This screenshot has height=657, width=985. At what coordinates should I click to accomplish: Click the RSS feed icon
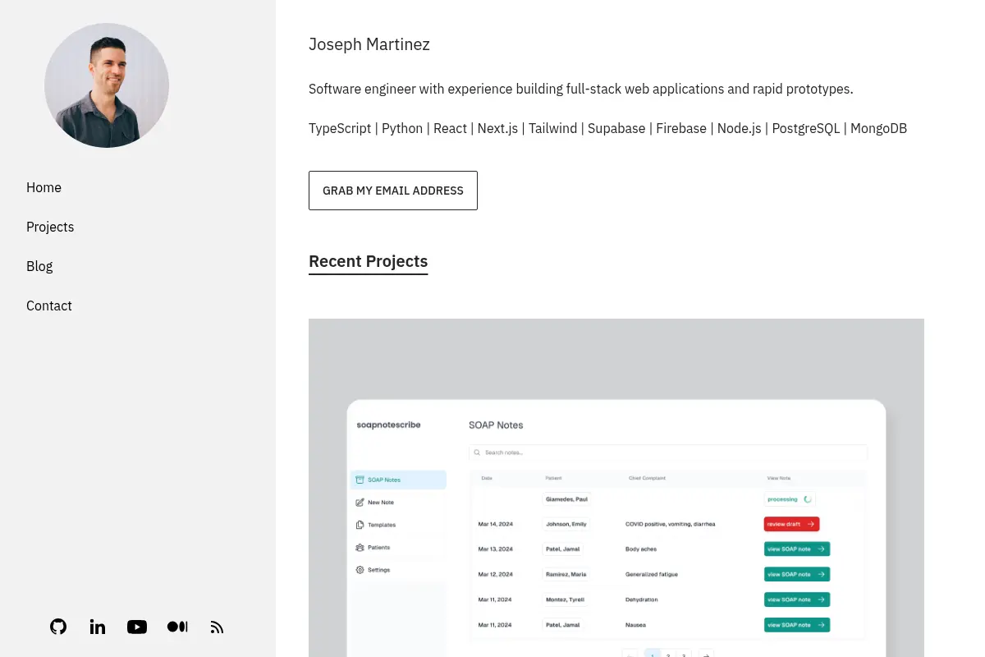(217, 627)
